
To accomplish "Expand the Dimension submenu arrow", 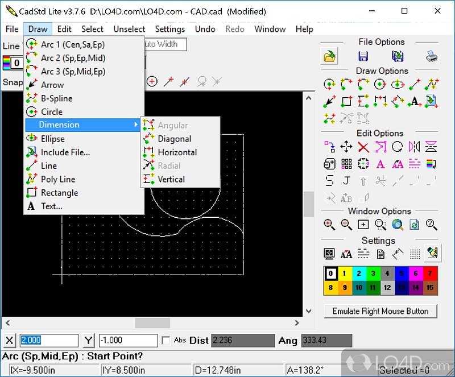I will (x=135, y=125).
